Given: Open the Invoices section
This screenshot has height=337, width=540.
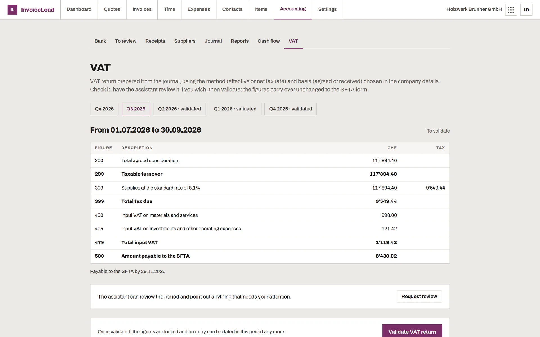Looking at the screenshot, I should click(142, 9).
